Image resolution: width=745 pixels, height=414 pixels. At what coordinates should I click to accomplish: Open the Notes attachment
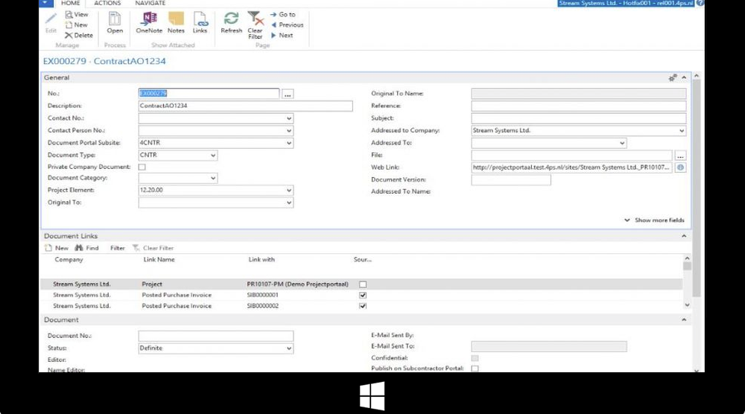[x=176, y=23]
